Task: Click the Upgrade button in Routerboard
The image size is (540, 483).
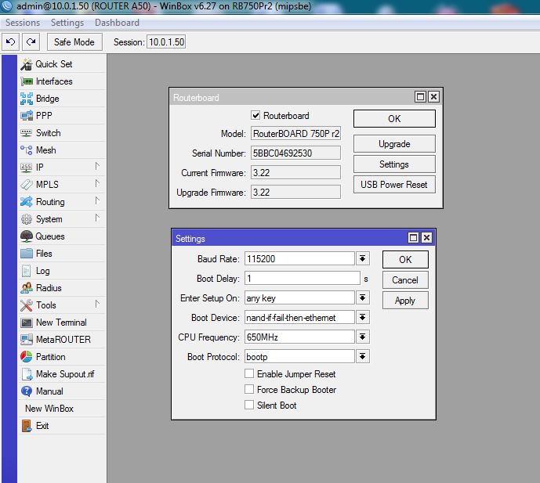Action: click(x=394, y=144)
